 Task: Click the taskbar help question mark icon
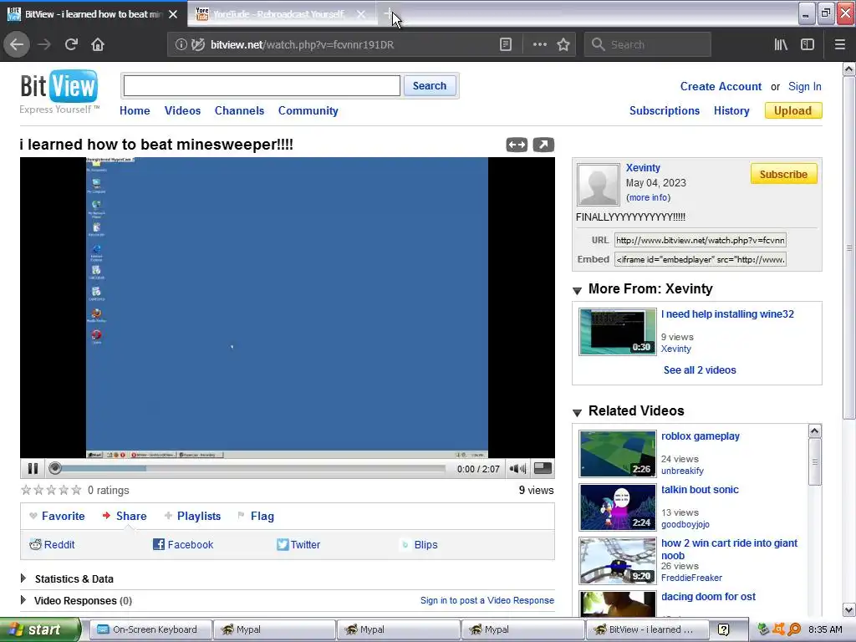[723, 629]
